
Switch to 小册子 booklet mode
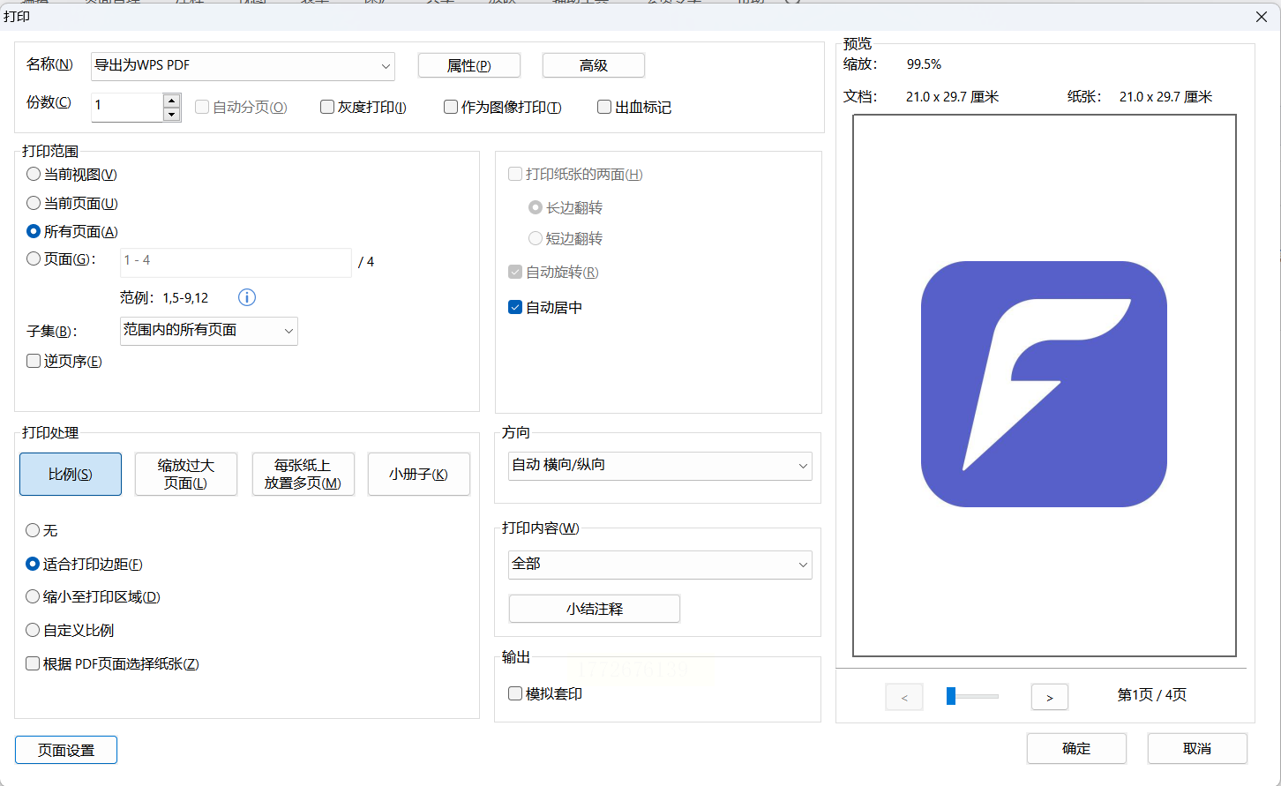(418, 475)
